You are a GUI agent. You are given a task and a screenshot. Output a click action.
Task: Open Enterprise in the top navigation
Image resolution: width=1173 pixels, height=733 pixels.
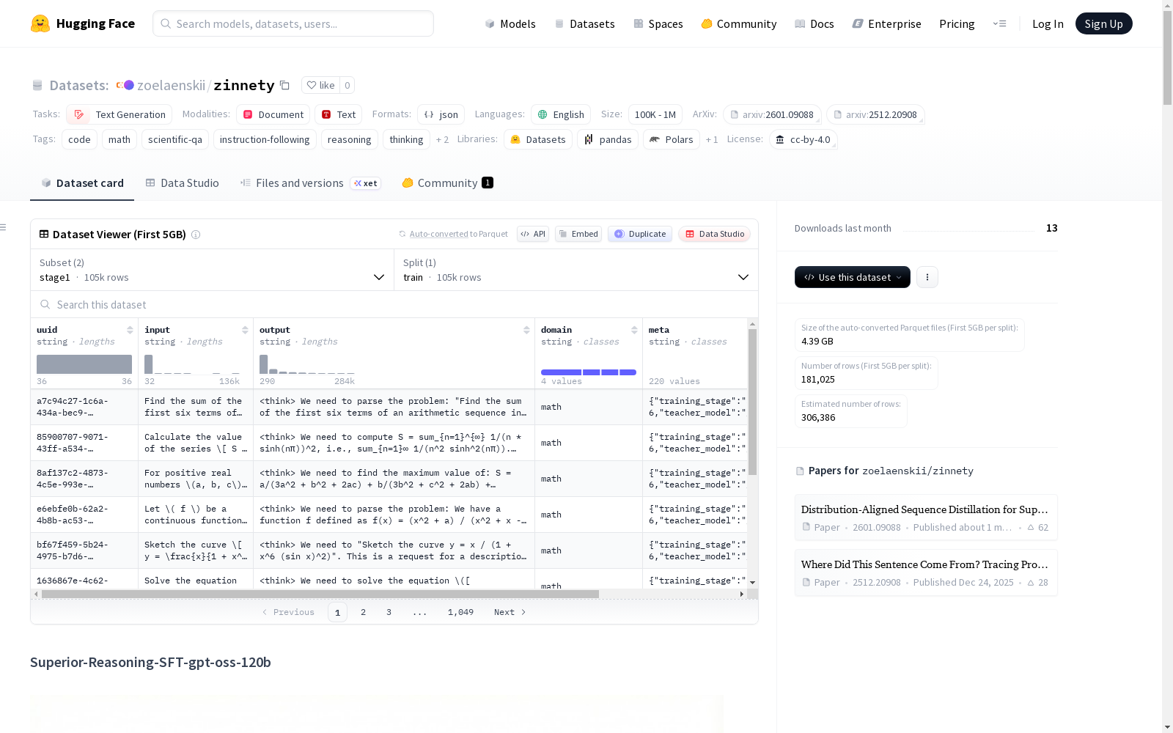tap(886, 23)
